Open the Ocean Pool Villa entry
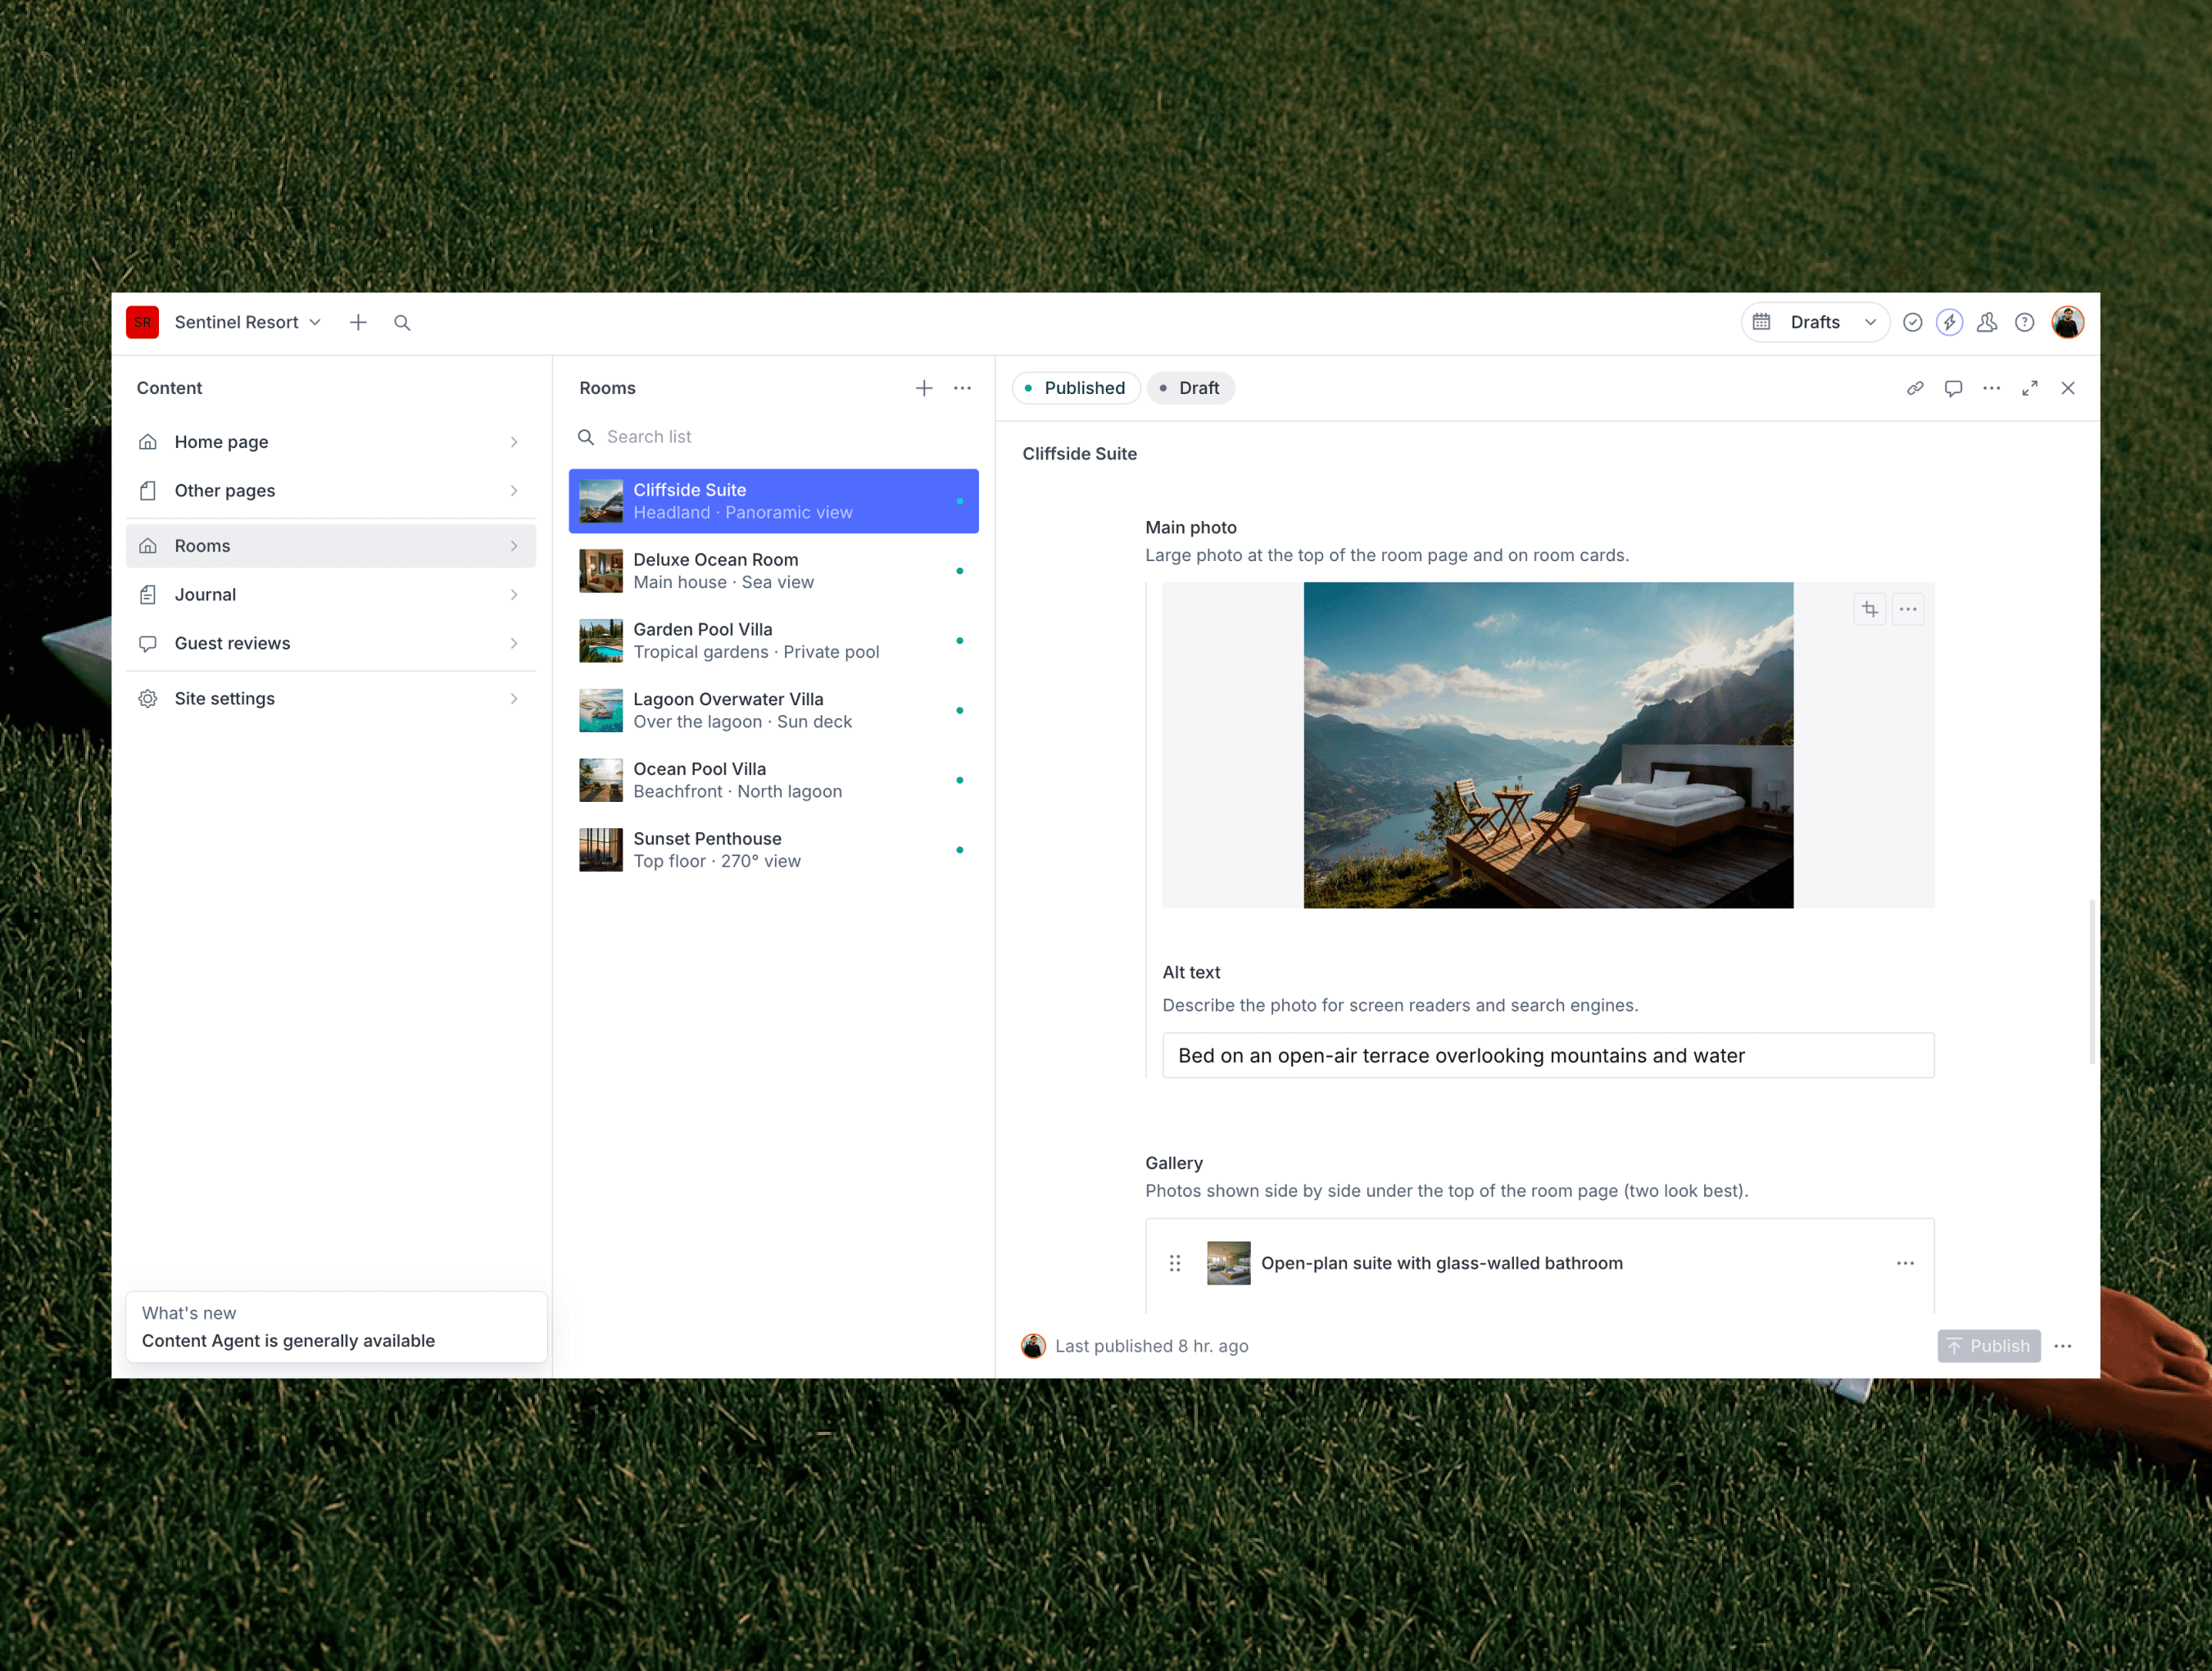The width and height of the screenshot is (2212, 1671). (773, 780)
